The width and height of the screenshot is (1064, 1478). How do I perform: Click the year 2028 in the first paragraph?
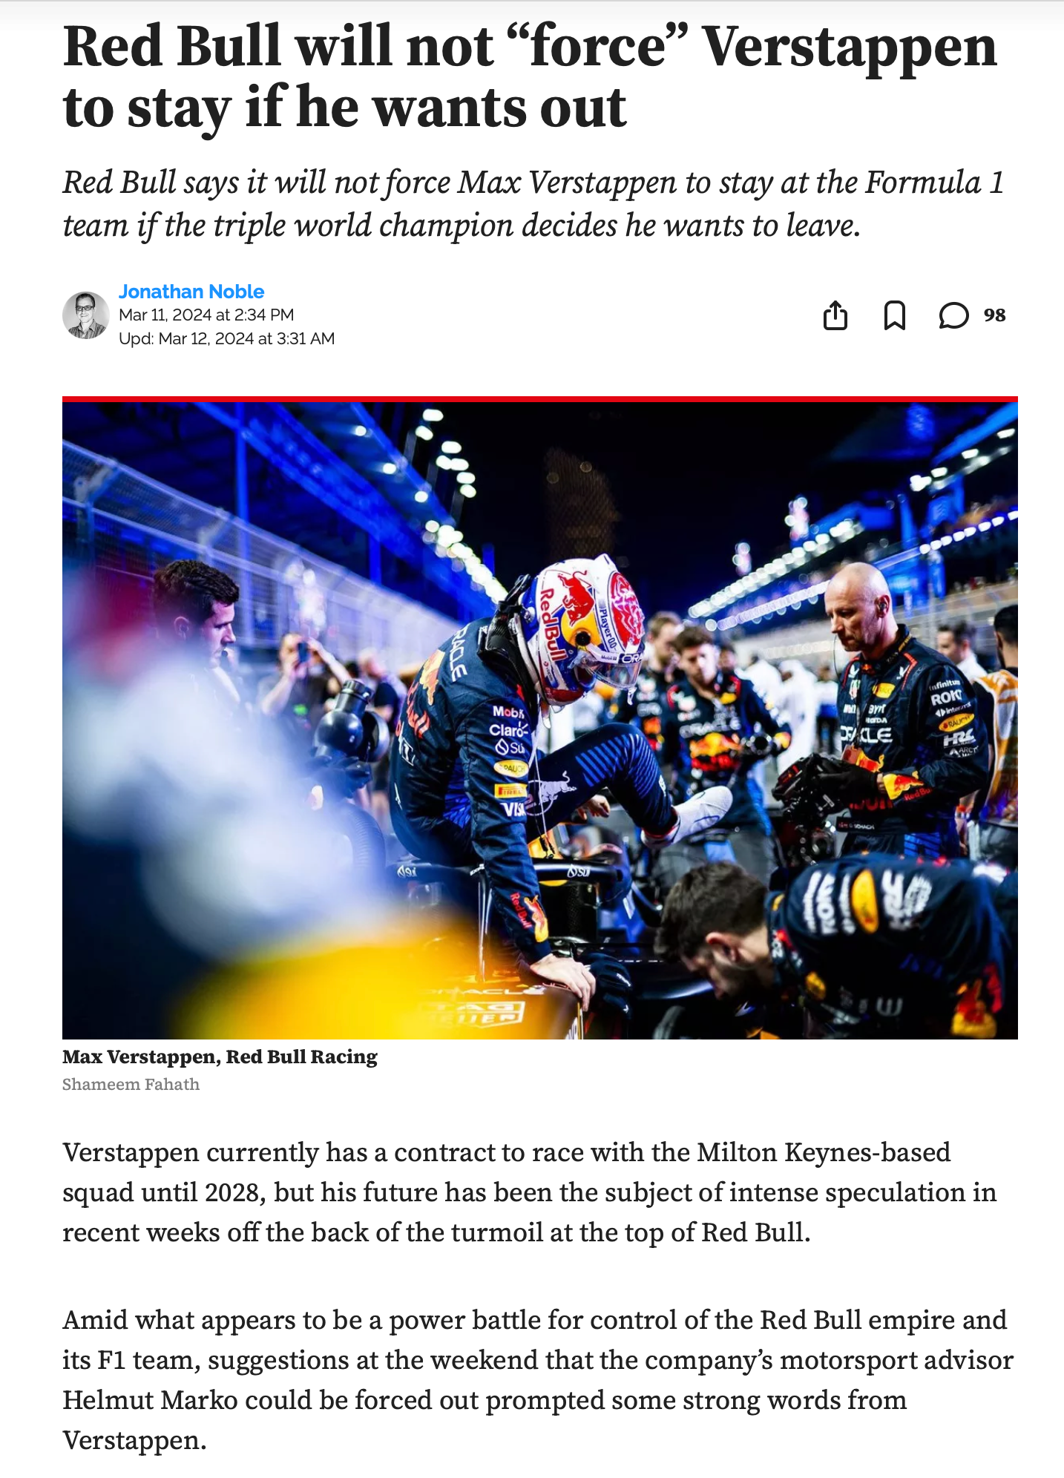231,1192
